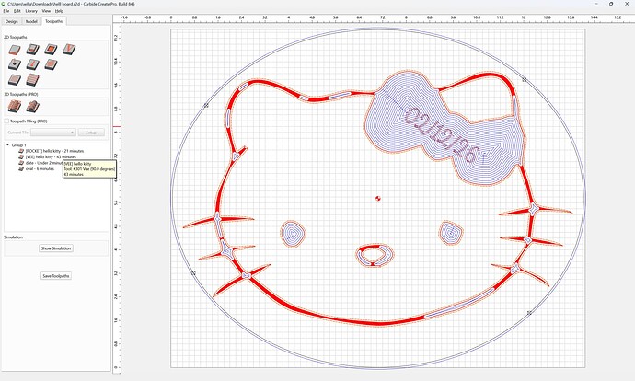This screenshot has height=381, width=635.
Task: Select the oval - 6 minutes toolpath row
Action: point(40,168)
